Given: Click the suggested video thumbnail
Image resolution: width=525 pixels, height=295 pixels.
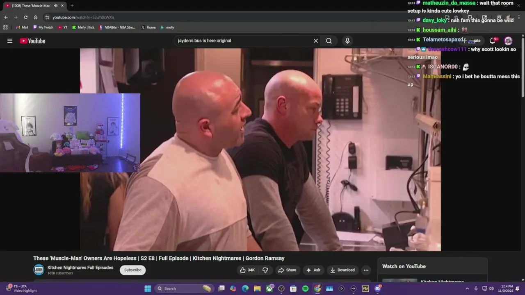Looking at the screenshot, I should point(399,281).
